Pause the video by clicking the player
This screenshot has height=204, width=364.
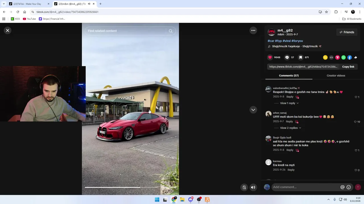[130, 109]
